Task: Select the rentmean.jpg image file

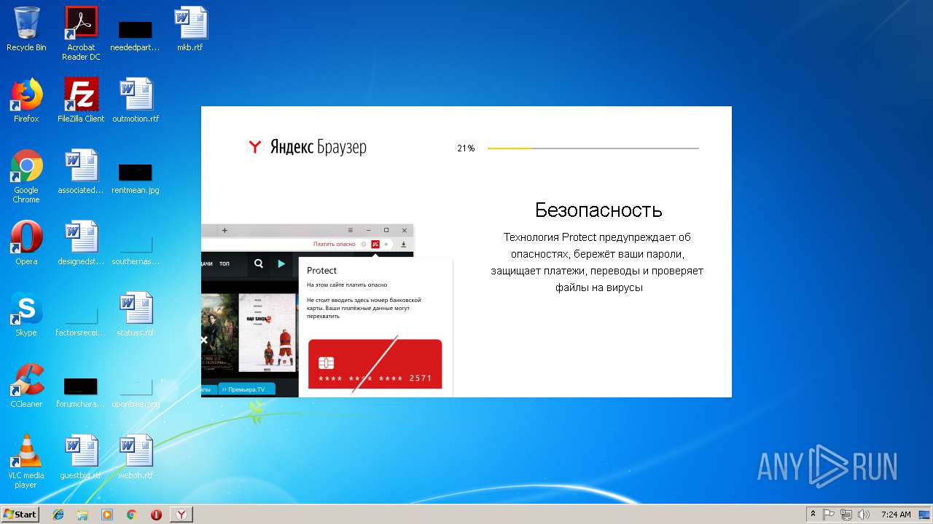Action: tap(136, 178)
